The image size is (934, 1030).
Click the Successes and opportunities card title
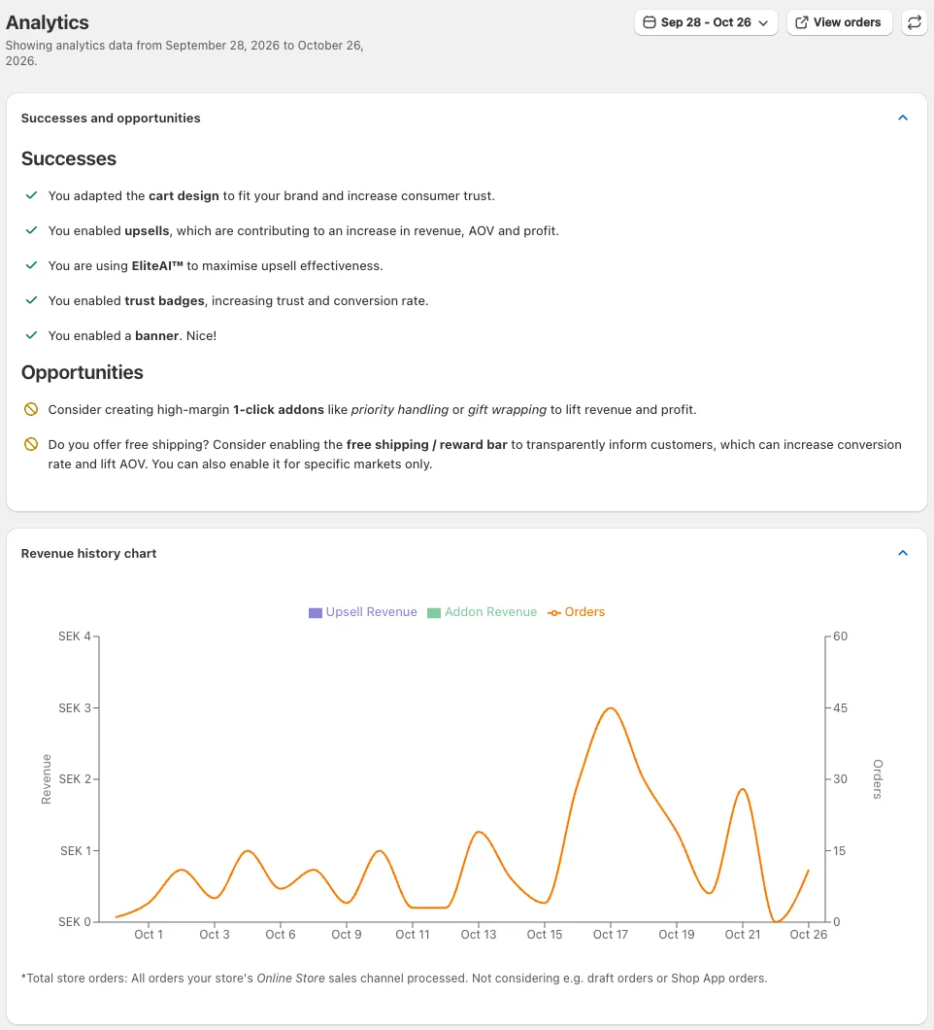111,118
